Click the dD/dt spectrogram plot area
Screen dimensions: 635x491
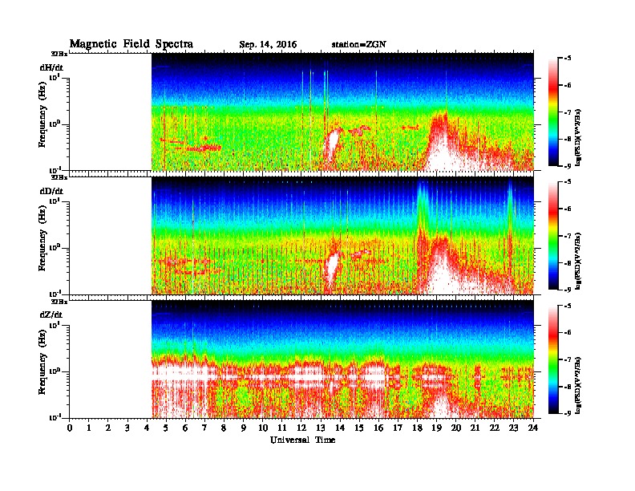tap(342, 235)
